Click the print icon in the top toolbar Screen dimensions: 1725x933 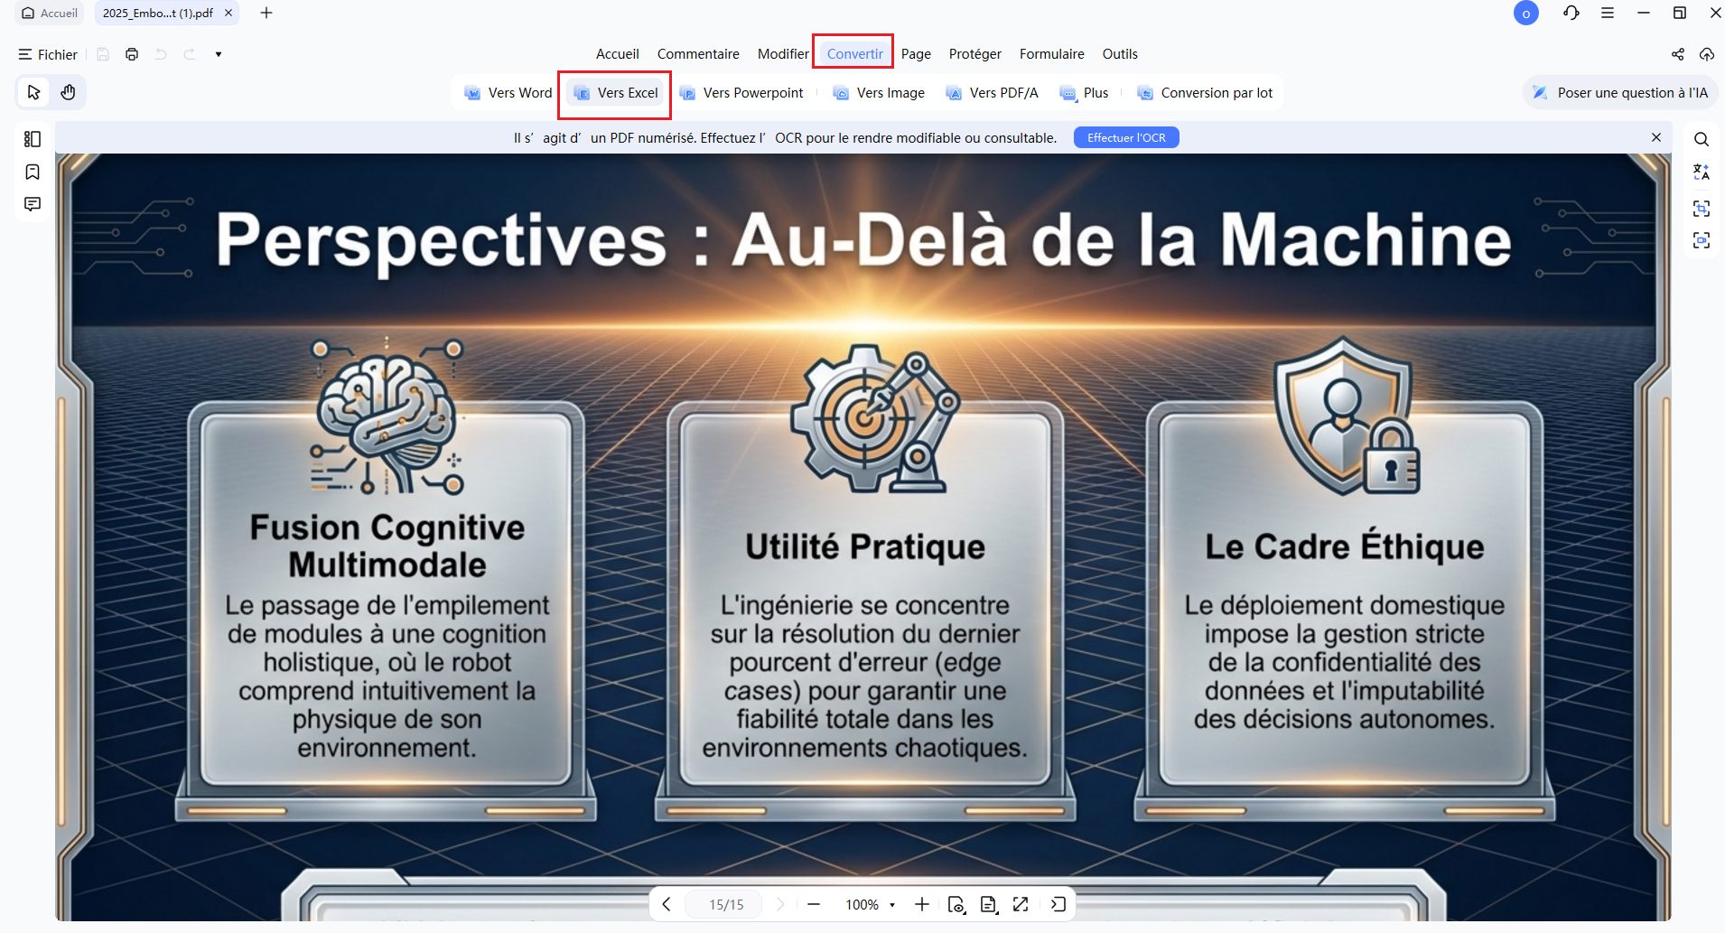132,54
